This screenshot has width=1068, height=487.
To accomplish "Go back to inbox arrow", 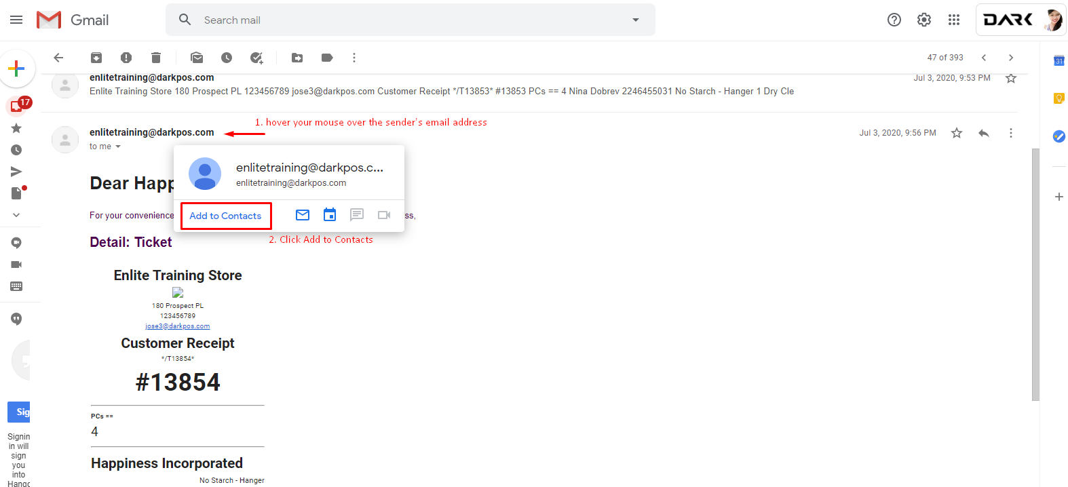I will point(58,58).
